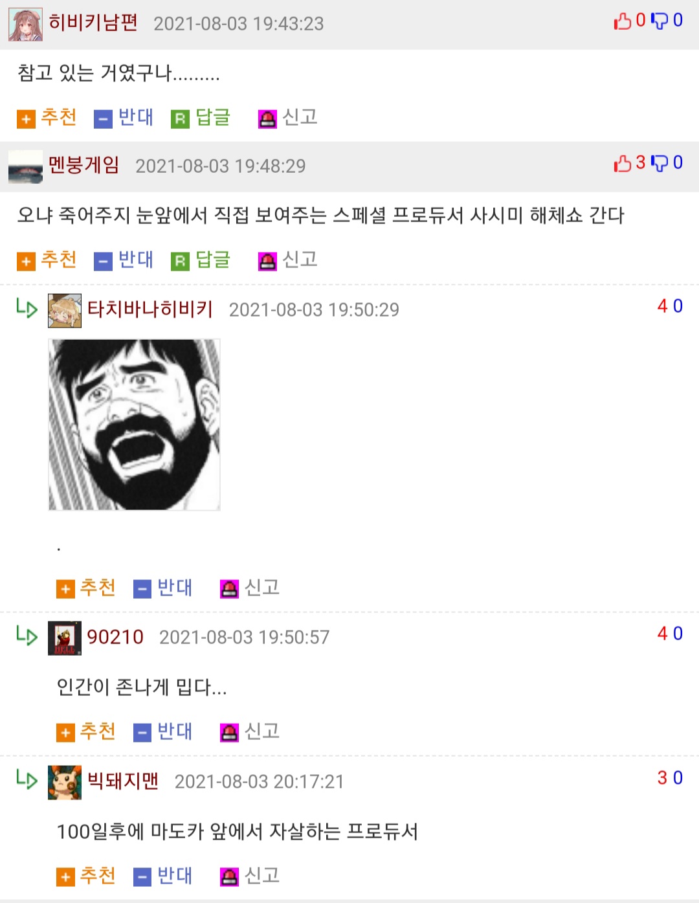Recommend (추천) 빅돼지맨's reply

[86, 876]
